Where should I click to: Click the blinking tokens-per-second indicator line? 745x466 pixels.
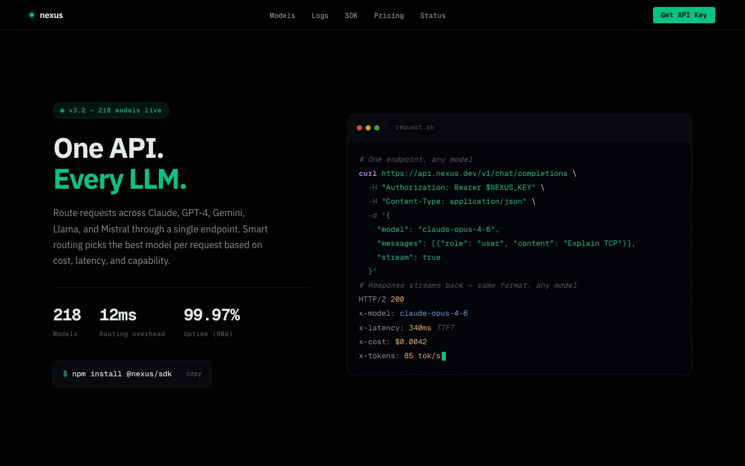(x=402, y=356)
